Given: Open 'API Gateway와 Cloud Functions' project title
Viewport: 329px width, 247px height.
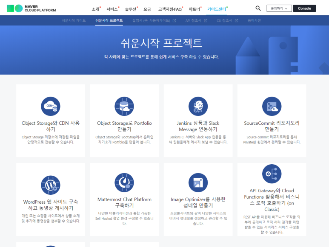Looking at the screenshot, I should click(x=272, y=200).
